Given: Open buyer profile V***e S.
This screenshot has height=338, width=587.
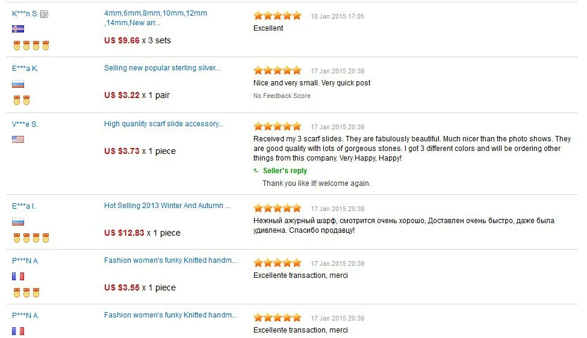Looking at the screenshot, I should pyautogui.click(x=25, y=124).
